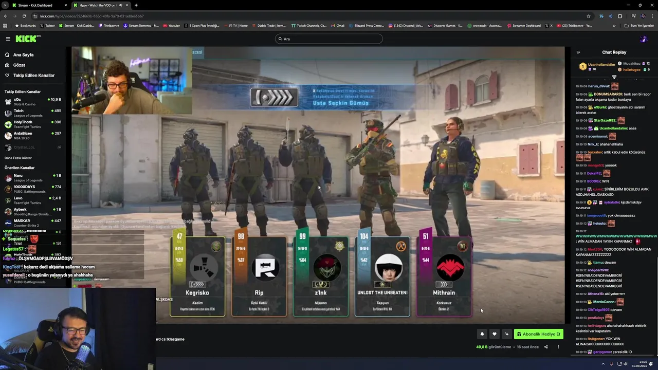The height and width of the screenshot is (370, 658).
Task: Click username StarGazeR92 in chat
Action: 605,120
